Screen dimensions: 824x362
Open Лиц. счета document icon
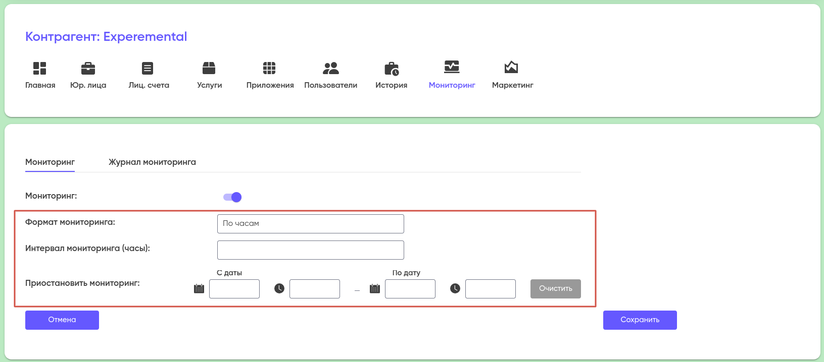point(148,68)
